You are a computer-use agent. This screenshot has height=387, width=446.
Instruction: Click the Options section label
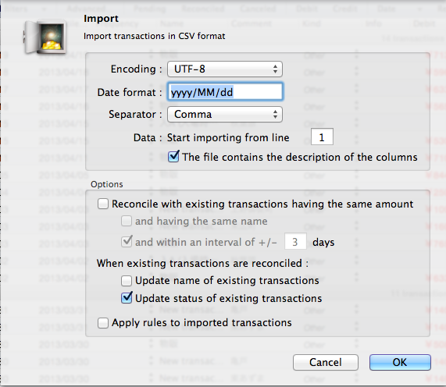pyautogui.click(x=107, y=184)
